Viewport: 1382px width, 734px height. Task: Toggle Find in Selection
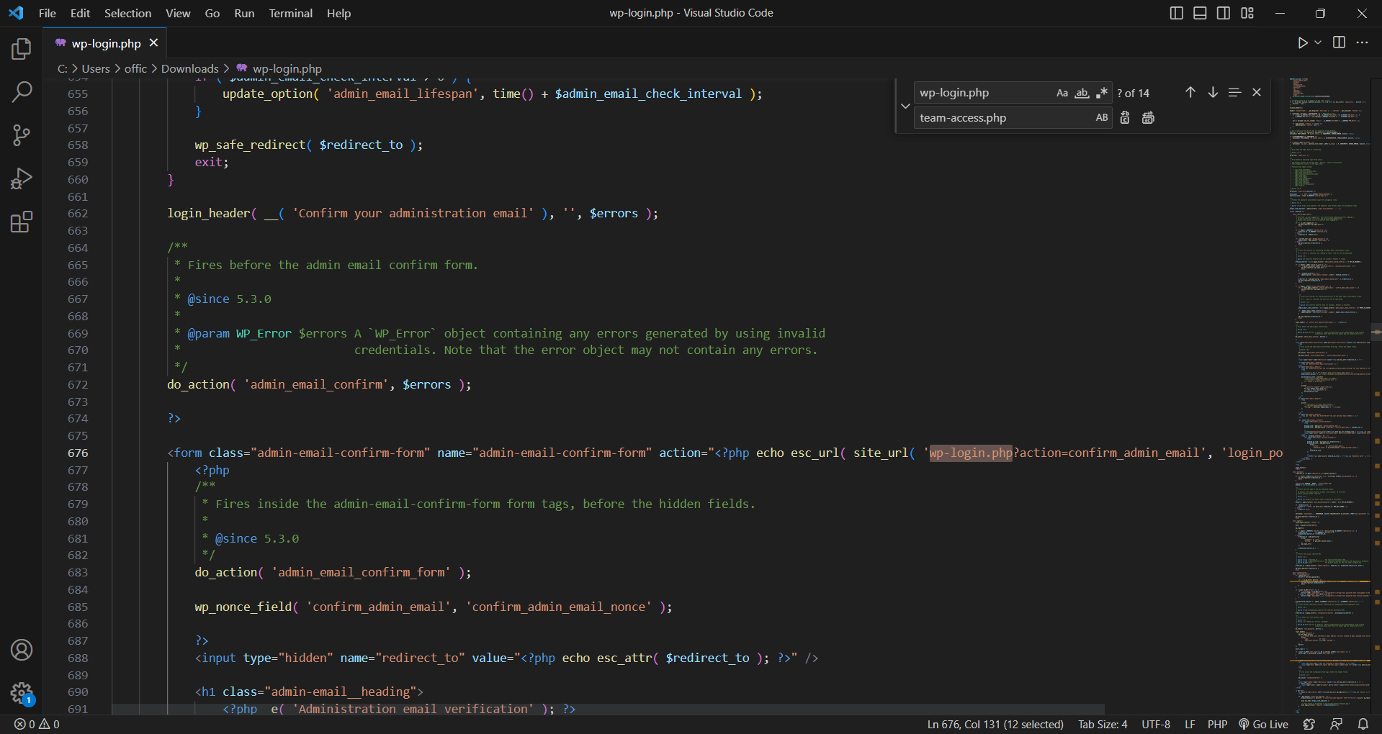tap(1234, 92)
